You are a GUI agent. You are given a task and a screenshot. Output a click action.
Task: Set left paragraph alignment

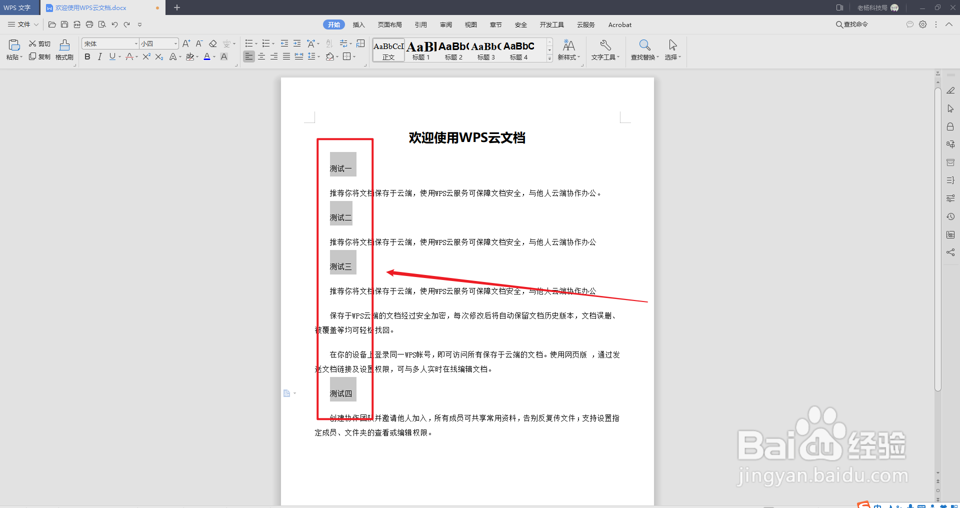coord(249,57)
